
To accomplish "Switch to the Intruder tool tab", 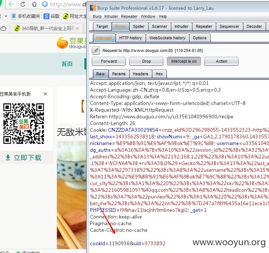I will tap(182, 26).
